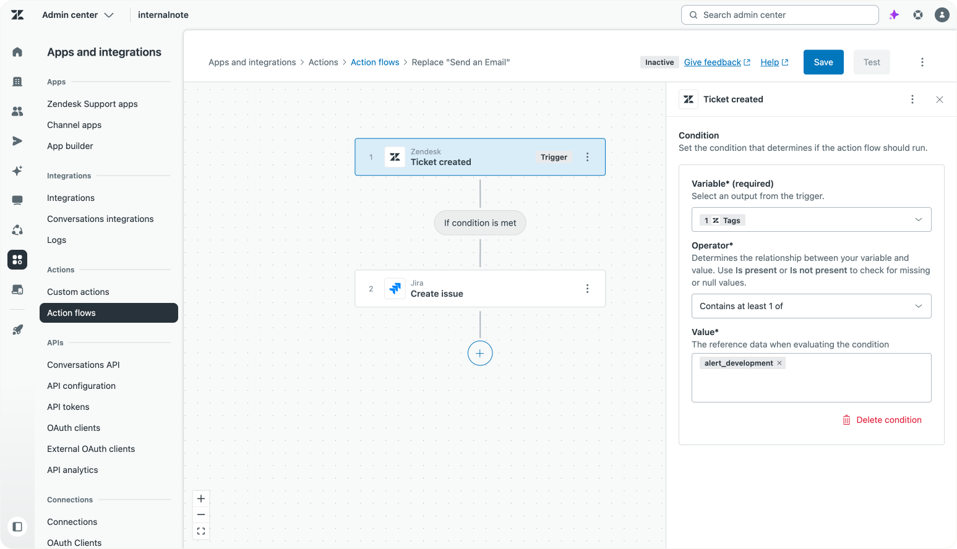Go to API tokens page
The image size is (957, 549).
[x=68, y=407]
